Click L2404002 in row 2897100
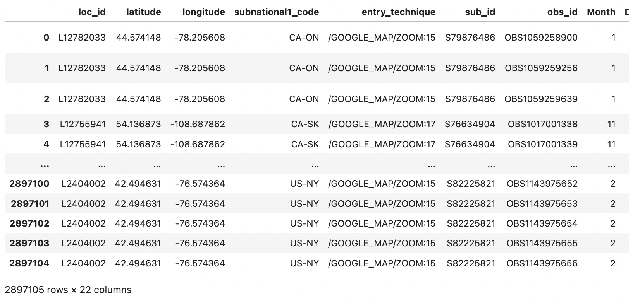Viewport: 633px width, 307px height. coord(84,184)
